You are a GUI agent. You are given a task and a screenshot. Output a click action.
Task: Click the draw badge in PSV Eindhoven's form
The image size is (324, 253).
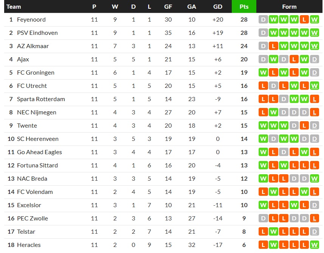click(x=263, y=33)
